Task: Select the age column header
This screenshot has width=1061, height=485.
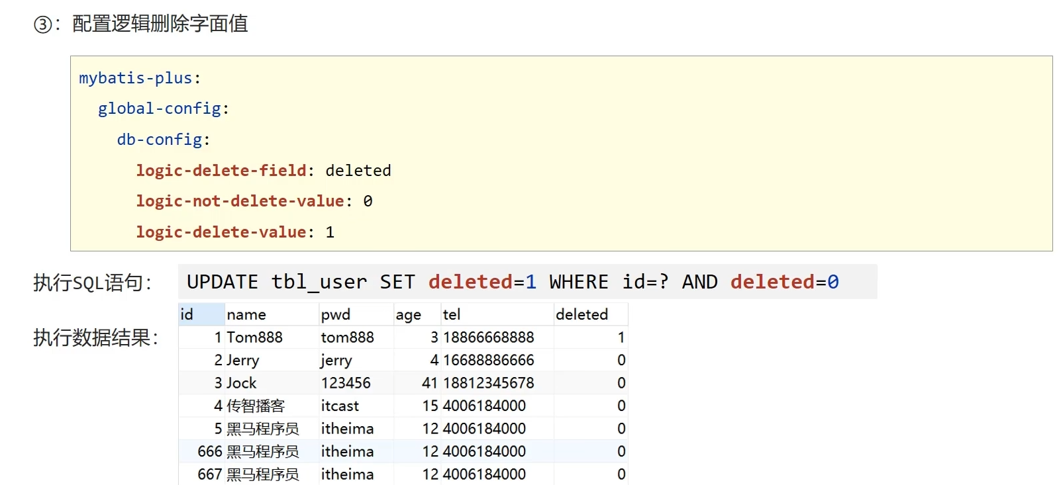Action: click(x=417, y=314)
